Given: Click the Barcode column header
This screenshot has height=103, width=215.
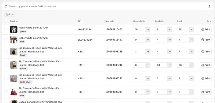Looking at the screenshot, I should pos(110,21).
